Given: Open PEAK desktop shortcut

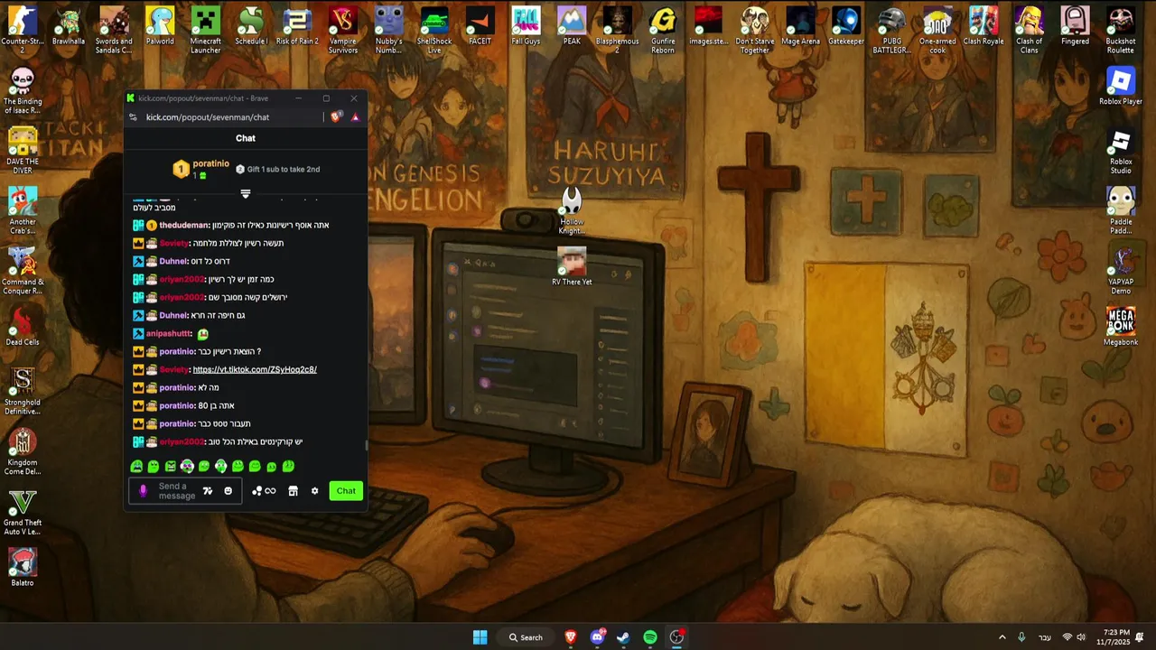Looking at the screenshot, I should [x=572, y=27].
